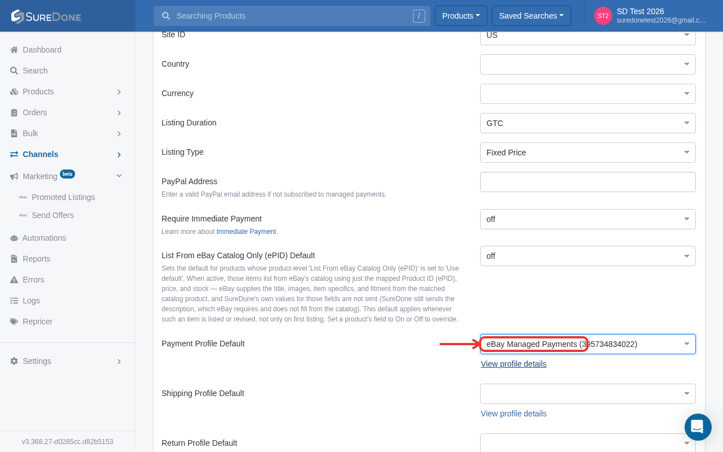Image resolution: width=723 pixels, height=452 pixels.
Task: Expand the Channels sidebar submenu chevron
Action: tap(119, 154)
